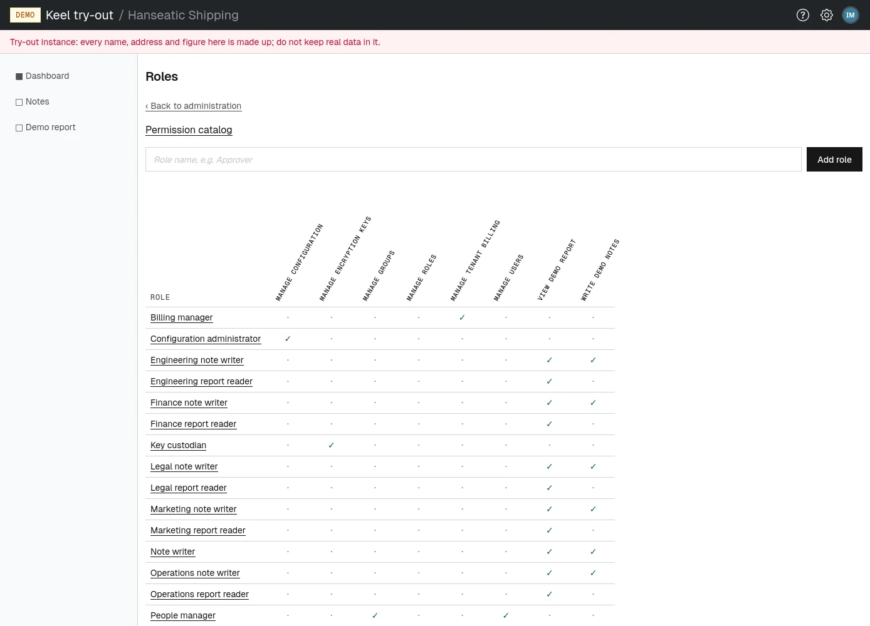Open the People manager role
Viewport: 870px width, 626px height.
click(182, 615)
